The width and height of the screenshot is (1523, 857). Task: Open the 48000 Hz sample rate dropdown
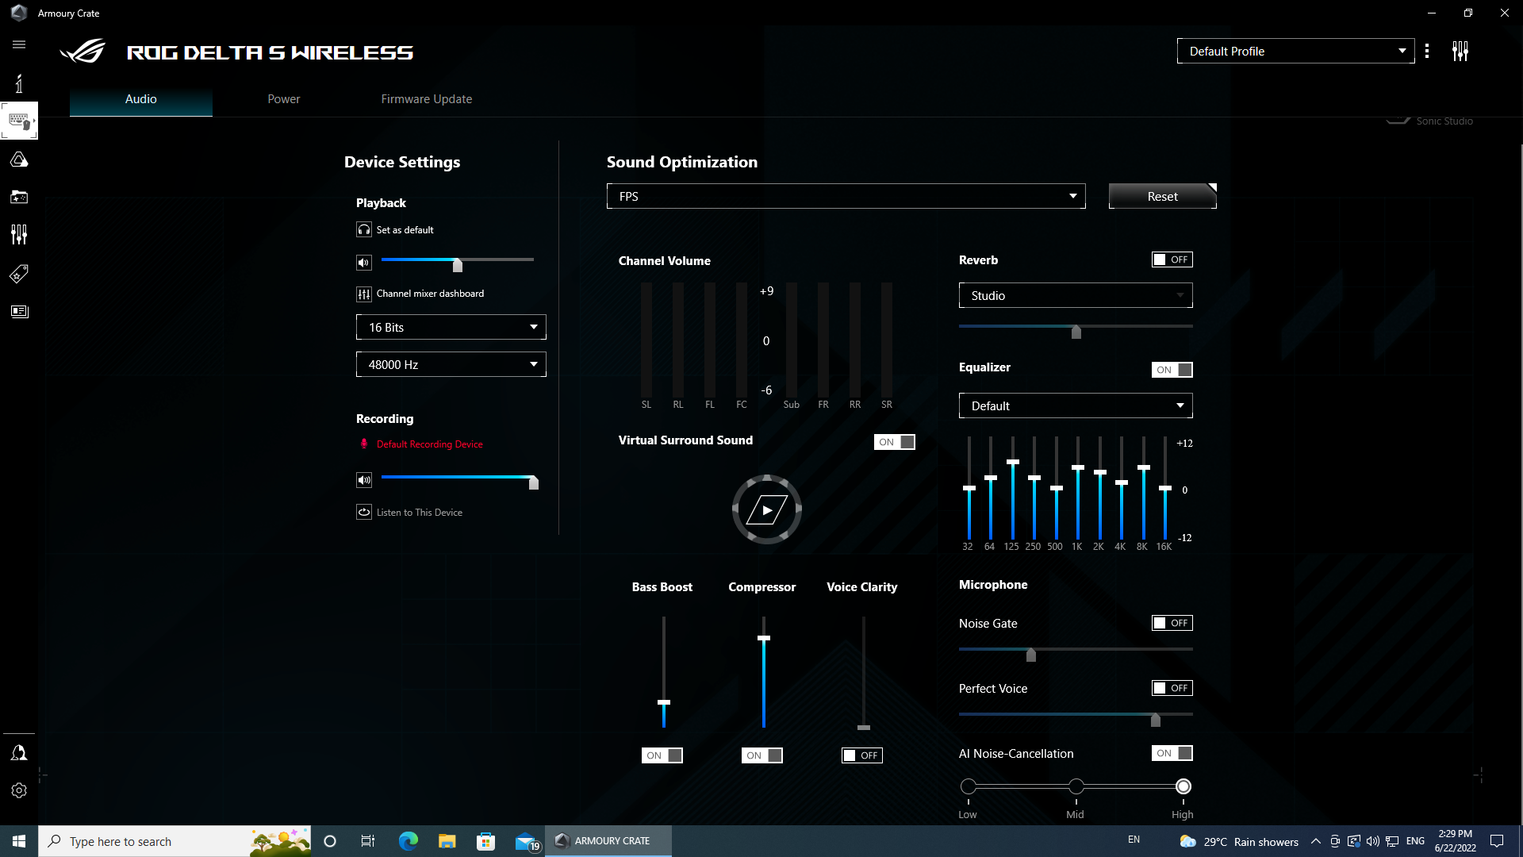[x=451, y=364]
